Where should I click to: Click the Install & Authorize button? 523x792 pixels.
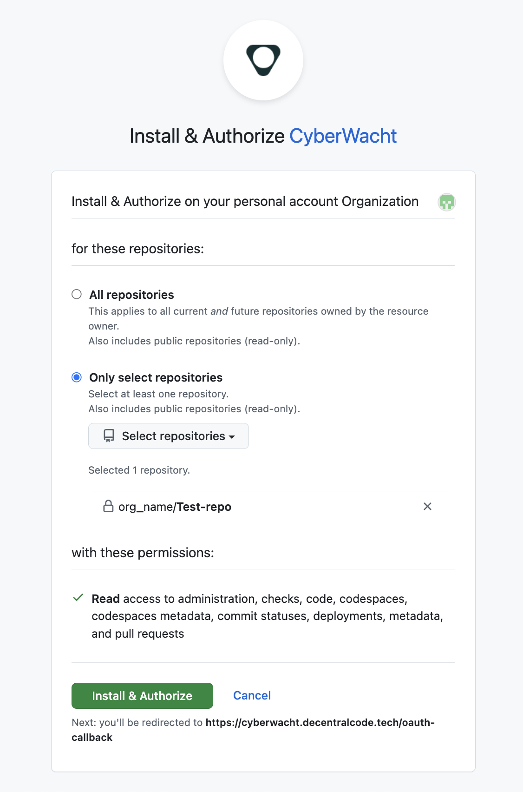click(x=142, y=695)
